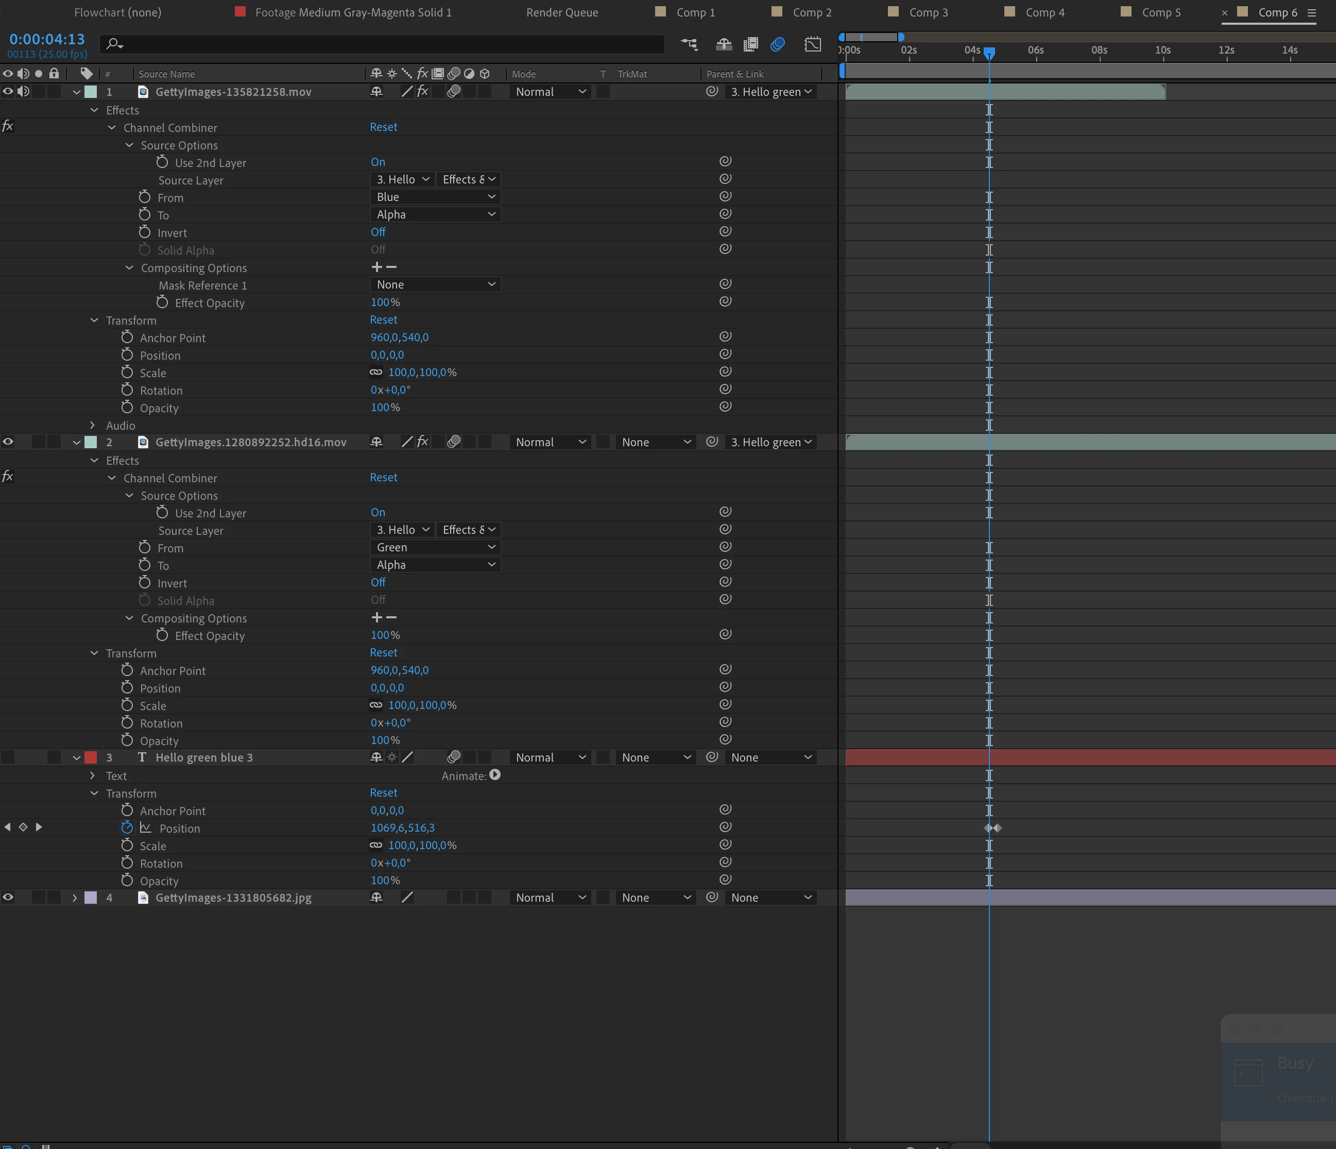Expand the Audio group of layer 1
The width and height of the screenshot is (1336, 1149).
coord(93,425)
